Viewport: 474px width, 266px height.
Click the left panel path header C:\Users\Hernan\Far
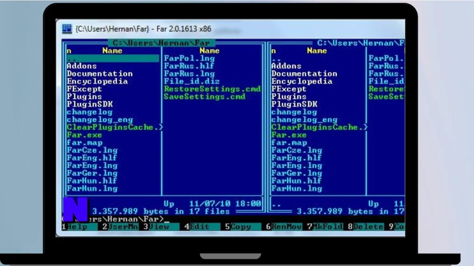(x=161, y=43)
